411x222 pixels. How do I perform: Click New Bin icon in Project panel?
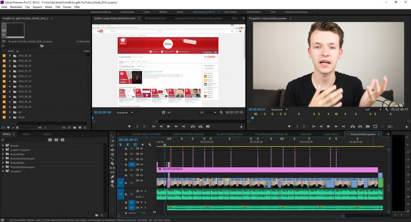pos(75,128)
